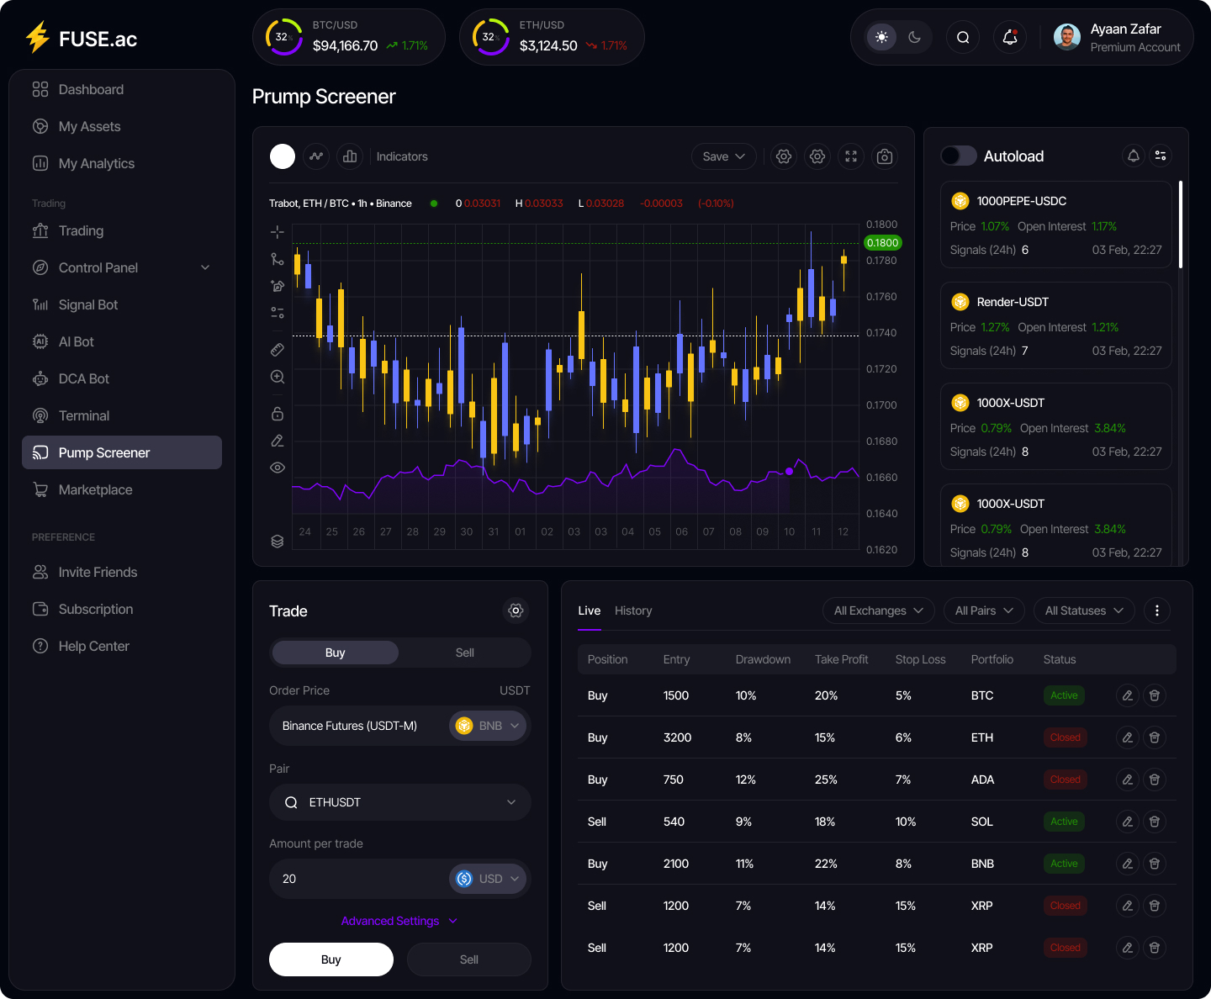Toggle chart visibility eye icon
The width and height of the screenshot is (1211, 999).
[278, 468]
